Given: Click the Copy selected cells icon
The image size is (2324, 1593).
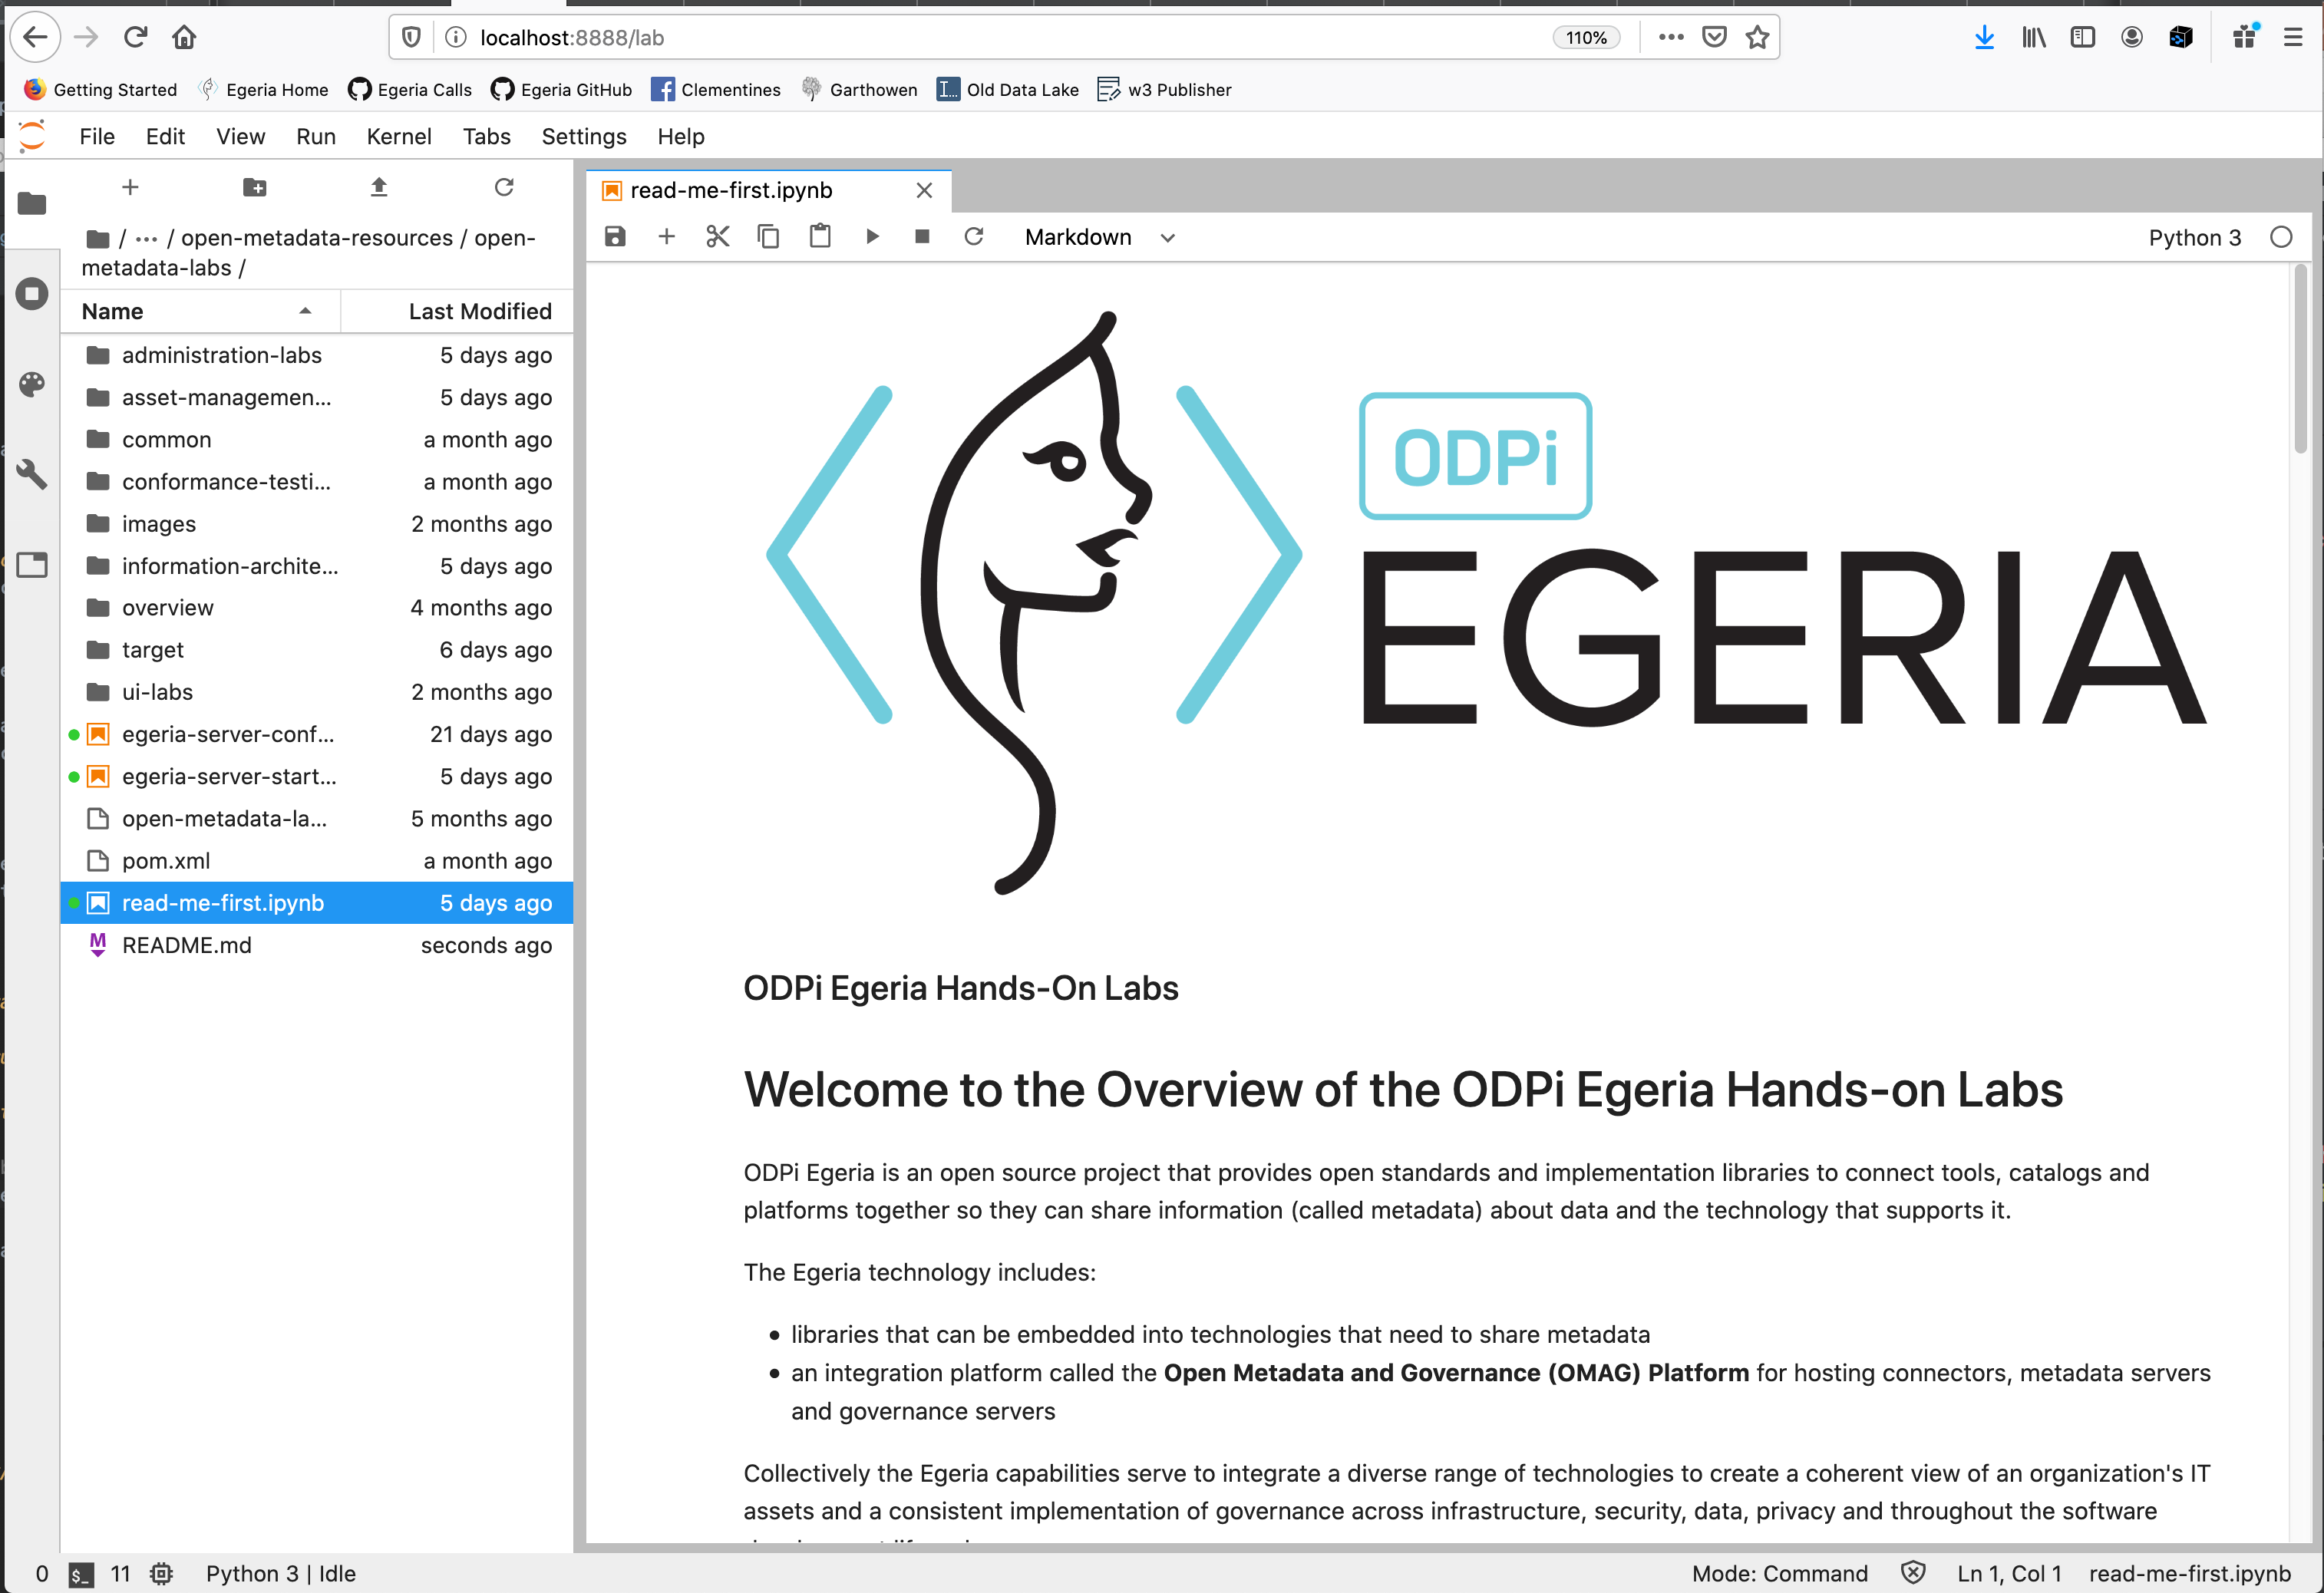Looking at the screenshot, I should pos(768,236).
